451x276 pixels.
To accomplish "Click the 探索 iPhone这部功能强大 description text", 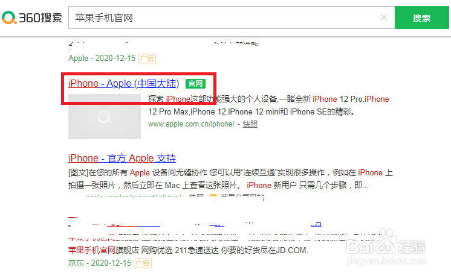I will [268, 105].
